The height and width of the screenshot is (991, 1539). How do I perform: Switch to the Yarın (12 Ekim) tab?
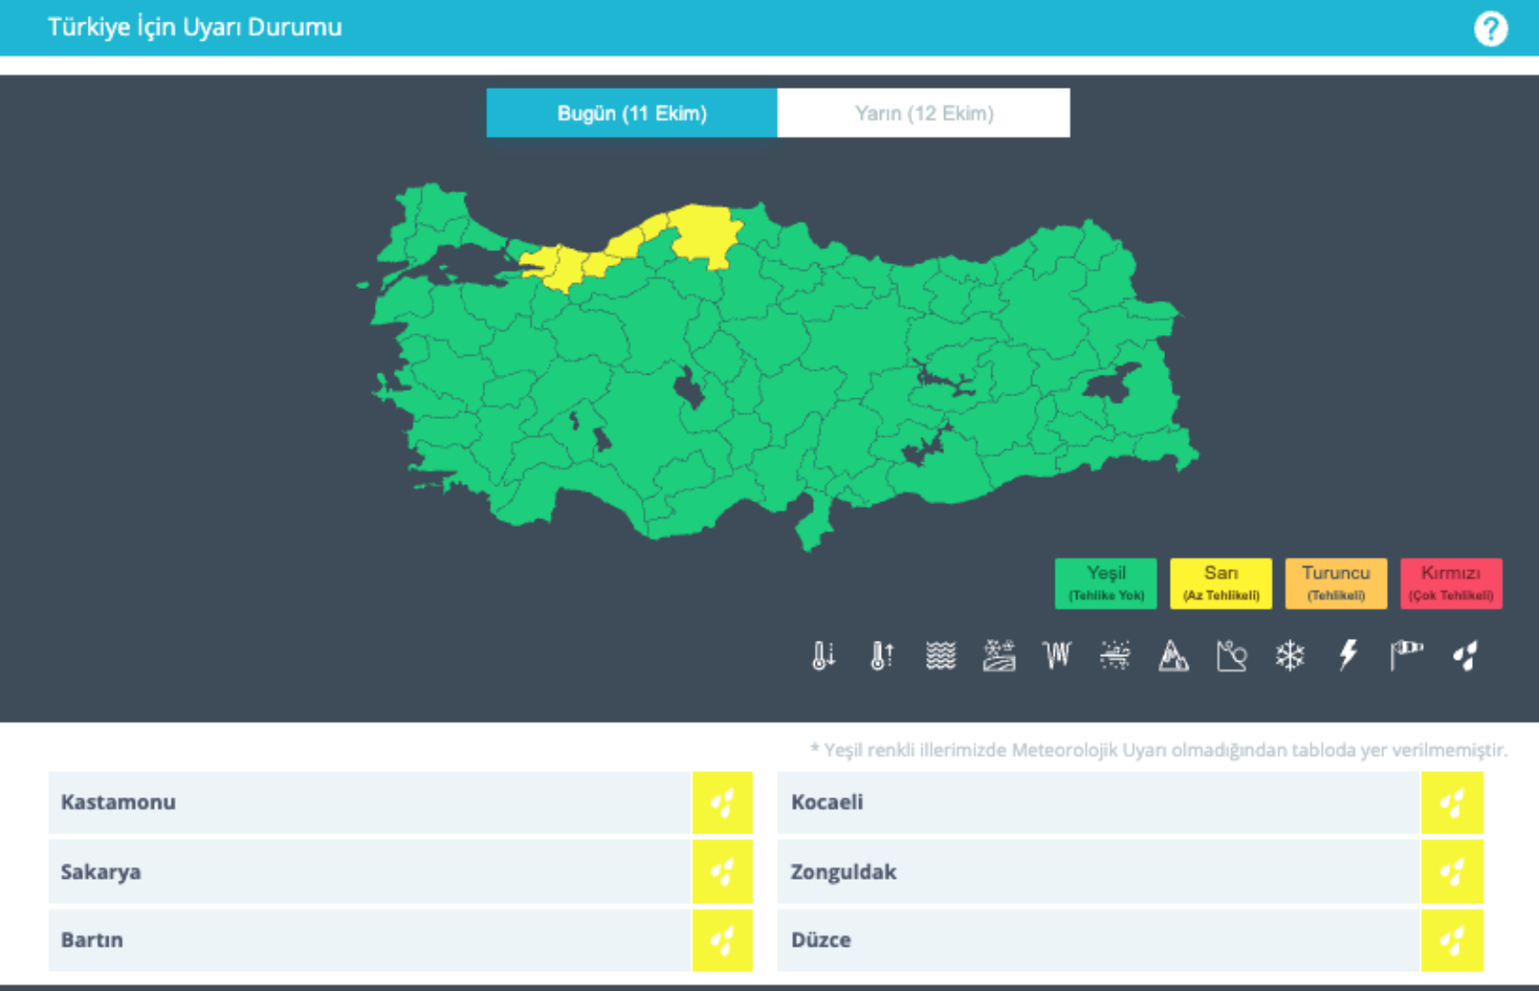(923, 113)
